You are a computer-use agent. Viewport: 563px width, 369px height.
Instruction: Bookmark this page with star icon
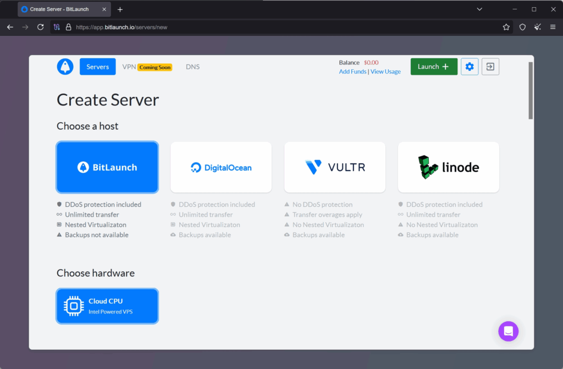[x=506, y=27]
